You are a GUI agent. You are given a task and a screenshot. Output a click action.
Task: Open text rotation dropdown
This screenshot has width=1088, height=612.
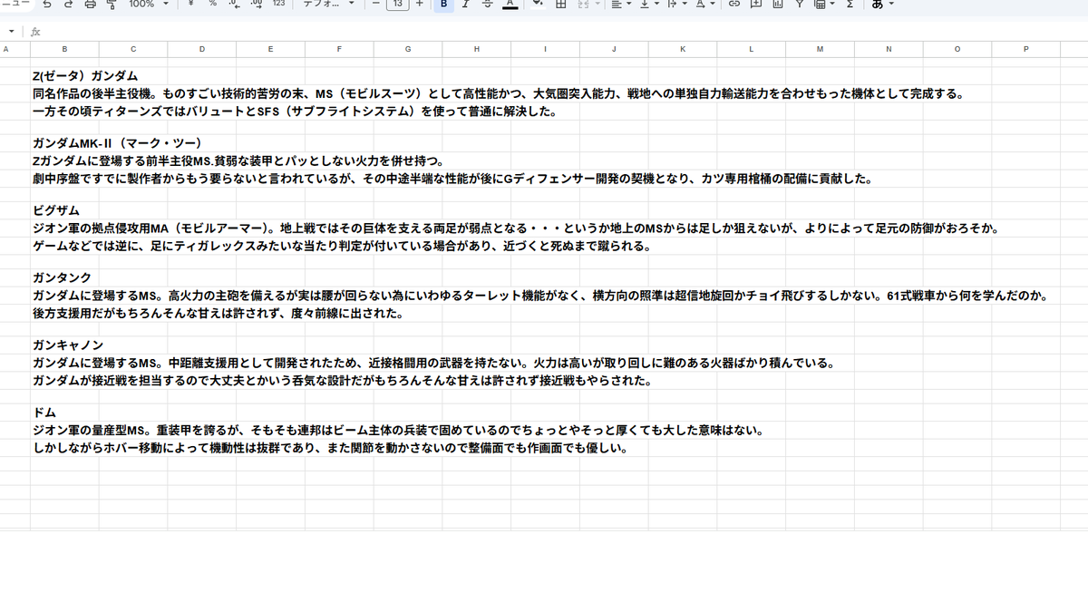click(x=704, y=5)
